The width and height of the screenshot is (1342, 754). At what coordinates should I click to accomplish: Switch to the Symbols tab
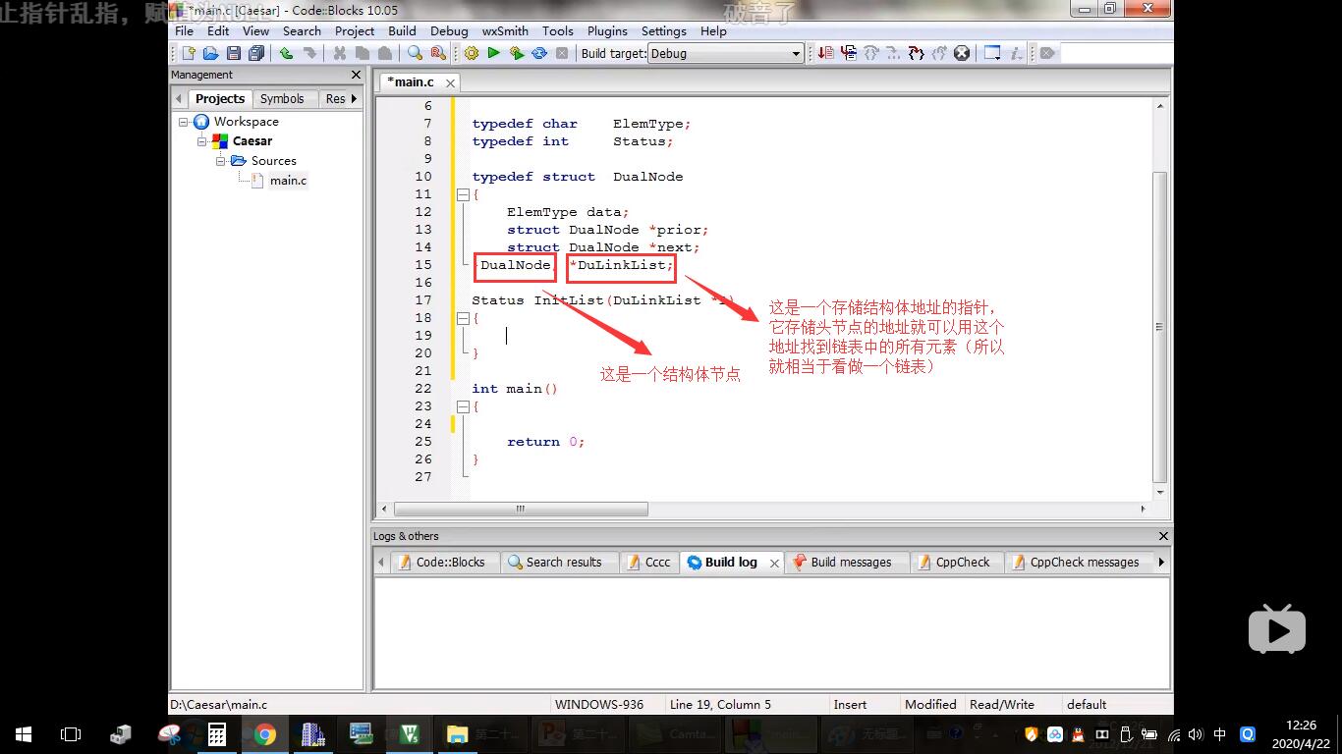coord(282,98)
